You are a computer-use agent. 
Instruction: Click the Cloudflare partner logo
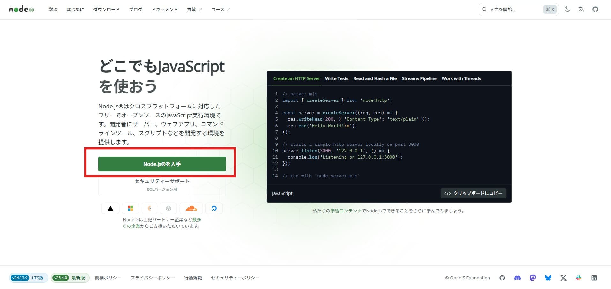coord(191,208)
